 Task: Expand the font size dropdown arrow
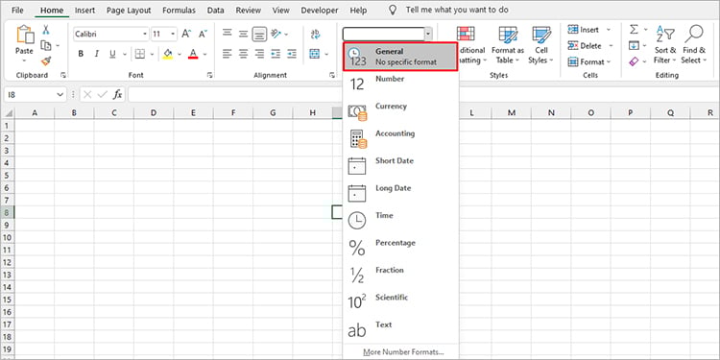tap(173, 34)
